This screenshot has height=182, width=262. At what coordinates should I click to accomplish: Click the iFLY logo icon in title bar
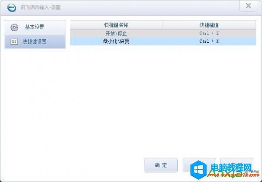11,8
